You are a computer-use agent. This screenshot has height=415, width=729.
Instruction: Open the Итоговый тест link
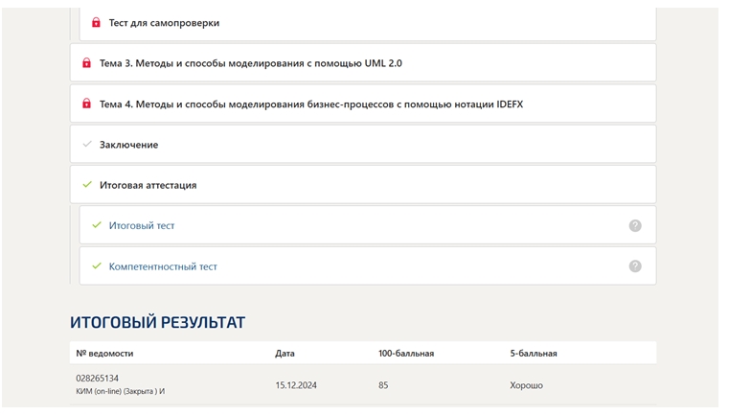(142, 225)
